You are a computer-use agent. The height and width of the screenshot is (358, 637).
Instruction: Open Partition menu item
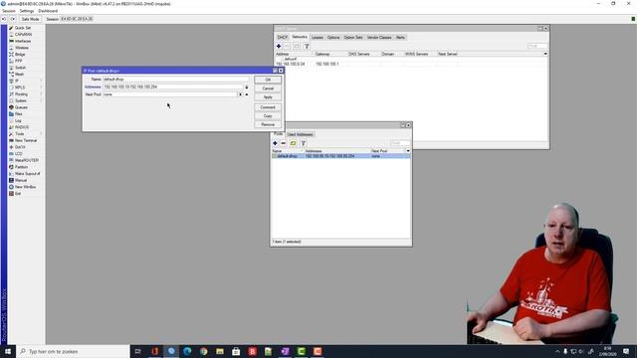21,167
